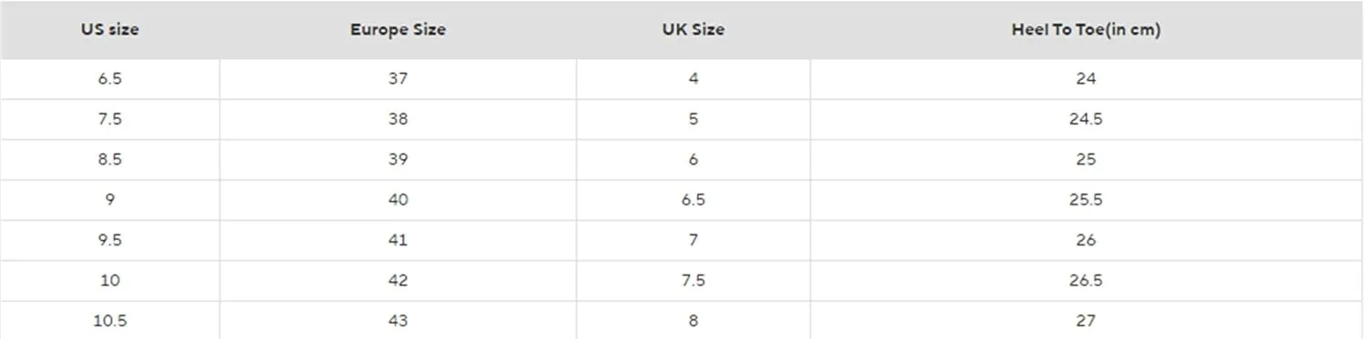Select US size 7.5 cell
The height and width of the screenshot is (339, 1365).
pos(110,119)
